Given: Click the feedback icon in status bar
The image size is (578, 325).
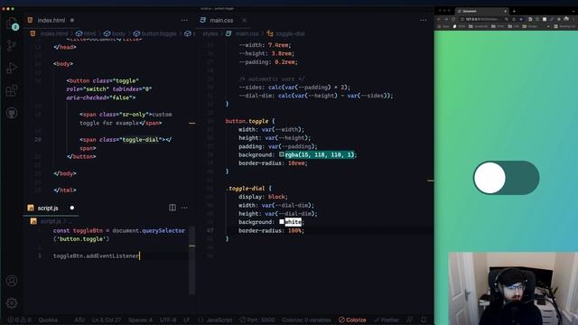Looking at the screenshot, I should coord(410,320).
